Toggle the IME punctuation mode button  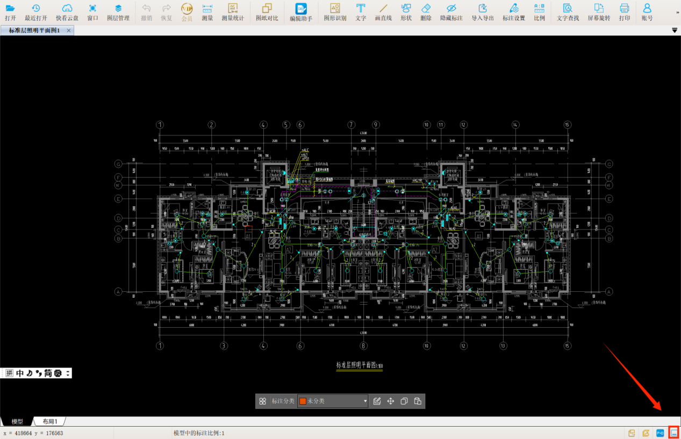[x=38, y=373]
